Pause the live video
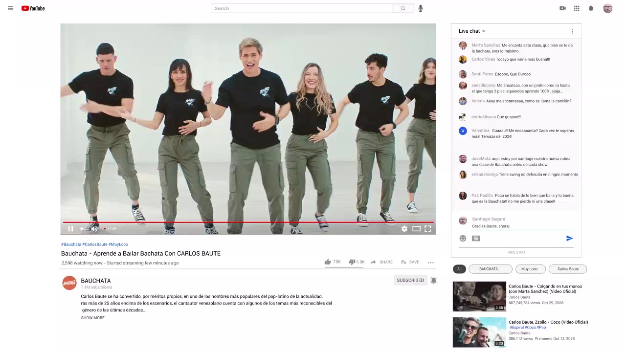Screen dimensions: 626x352 tap(70, 228)
